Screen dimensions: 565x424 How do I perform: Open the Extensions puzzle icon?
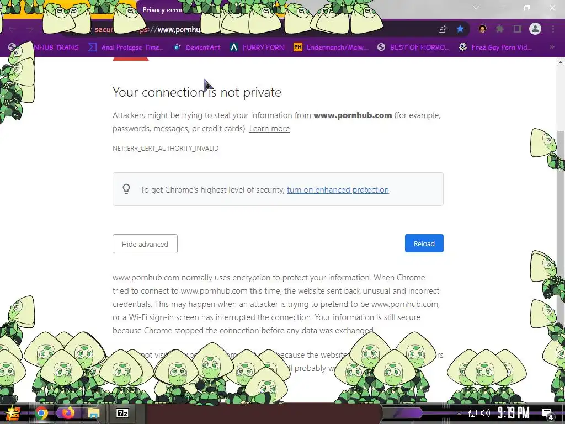[x=499, y=29]
